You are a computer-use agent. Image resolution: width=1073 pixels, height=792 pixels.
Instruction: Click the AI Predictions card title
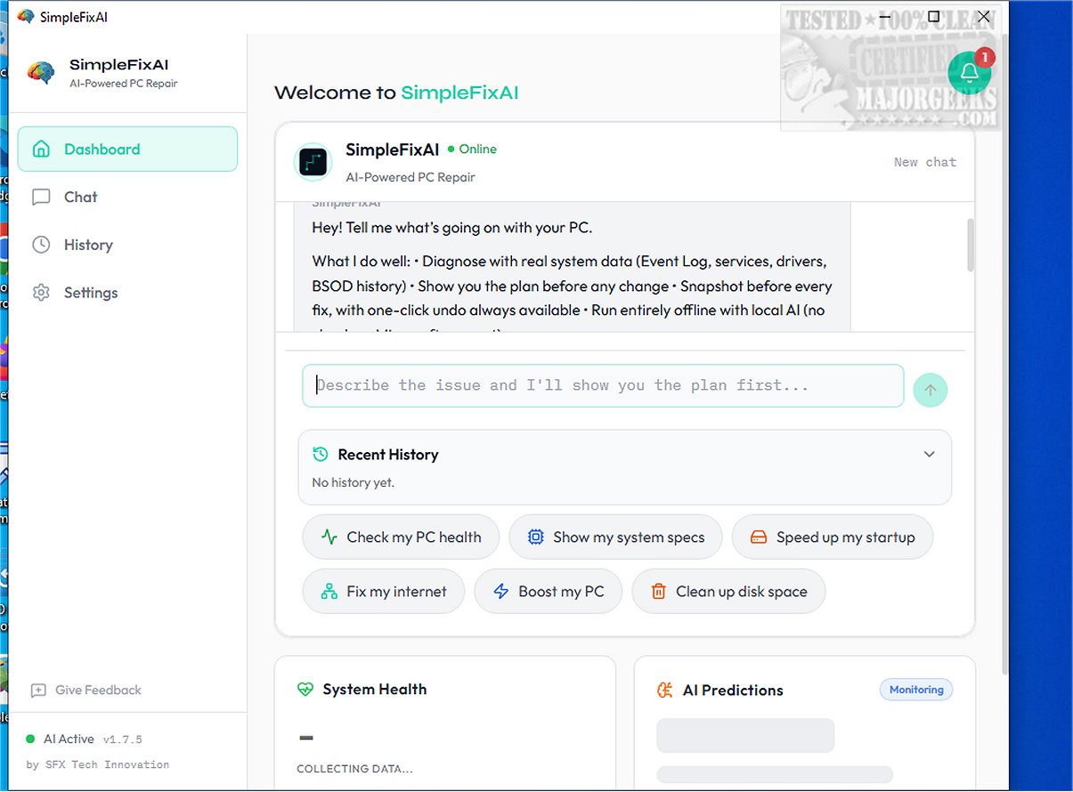coord(733,690)
